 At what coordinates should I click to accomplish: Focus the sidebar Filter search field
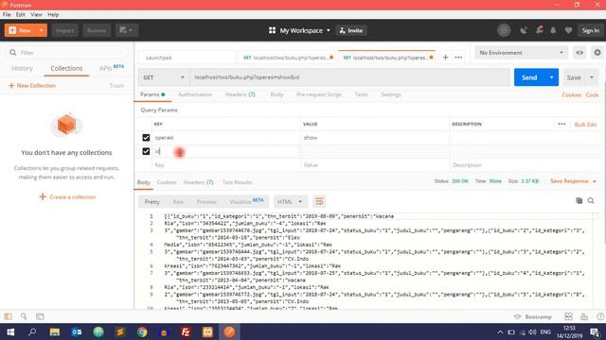tap(67, 53)
